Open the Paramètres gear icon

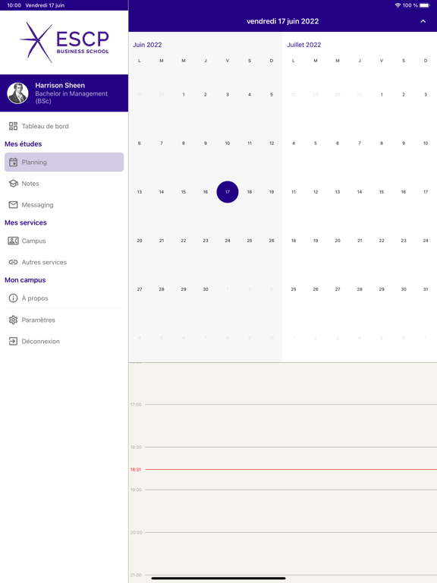click(13, 320)
